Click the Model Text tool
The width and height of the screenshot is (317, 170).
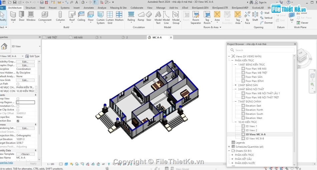158,18
